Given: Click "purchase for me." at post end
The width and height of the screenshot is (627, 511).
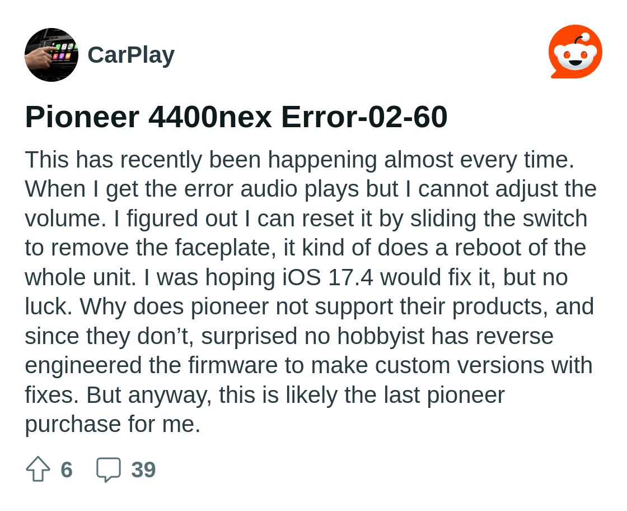Looking at the screenshot, I should tap(113, 424).
